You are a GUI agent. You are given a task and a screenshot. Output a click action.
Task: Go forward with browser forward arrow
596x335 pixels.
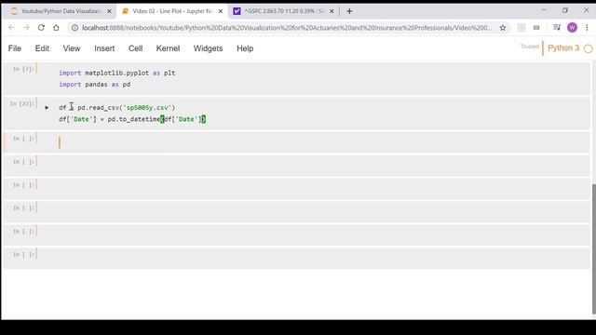coord(26,27)
